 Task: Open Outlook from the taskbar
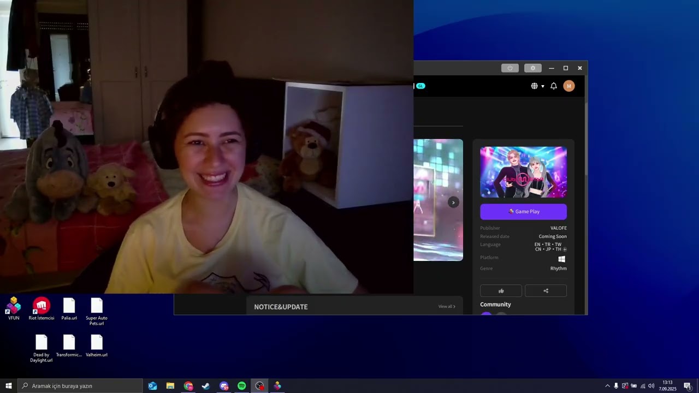pyautogui.click(x=152, y=386)
